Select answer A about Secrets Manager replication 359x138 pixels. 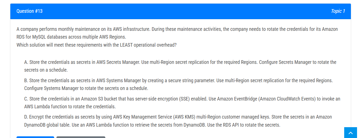[180, 66]
